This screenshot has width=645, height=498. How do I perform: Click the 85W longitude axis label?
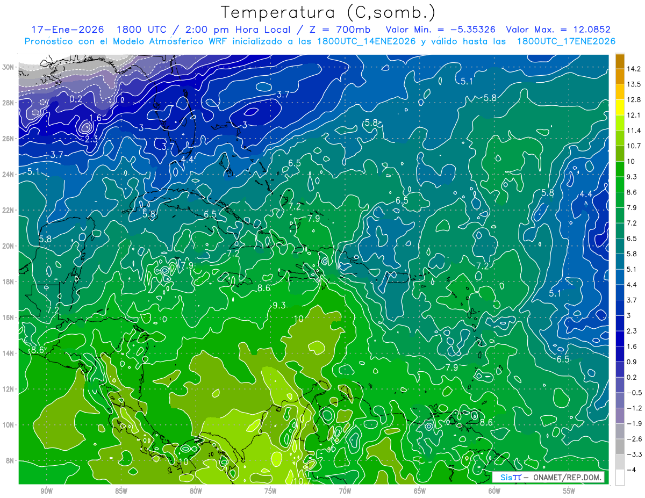(121, 491)
